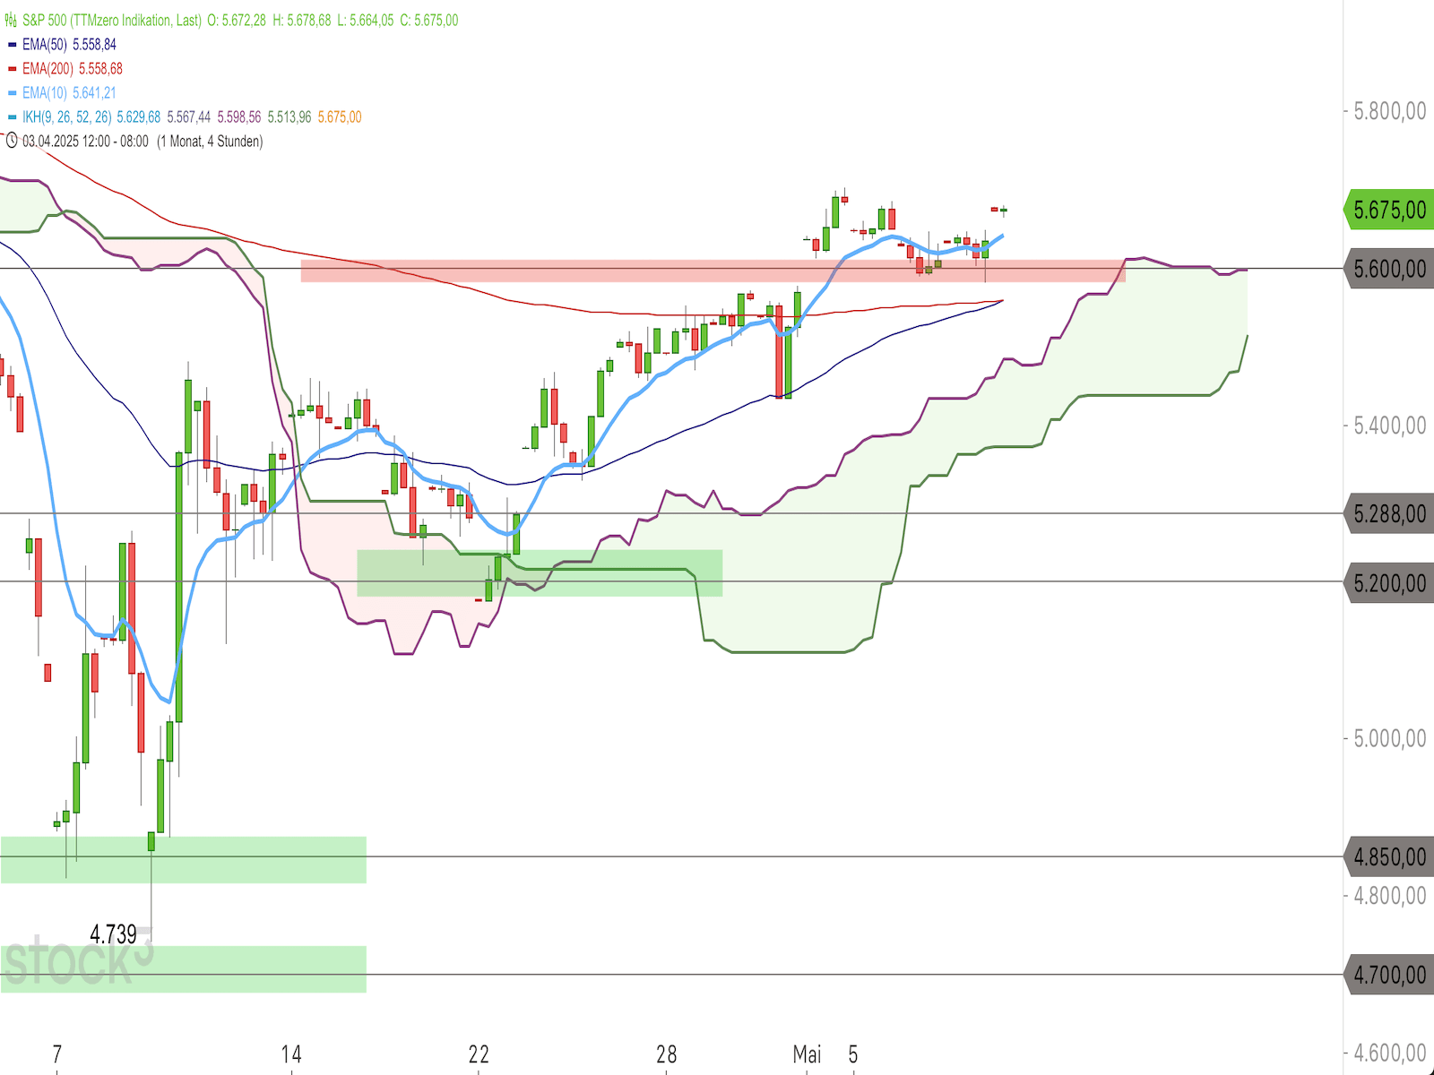Click the 5.000,00 axis label
This screenshot has height=1075, width=1434.
point(1390,738)
